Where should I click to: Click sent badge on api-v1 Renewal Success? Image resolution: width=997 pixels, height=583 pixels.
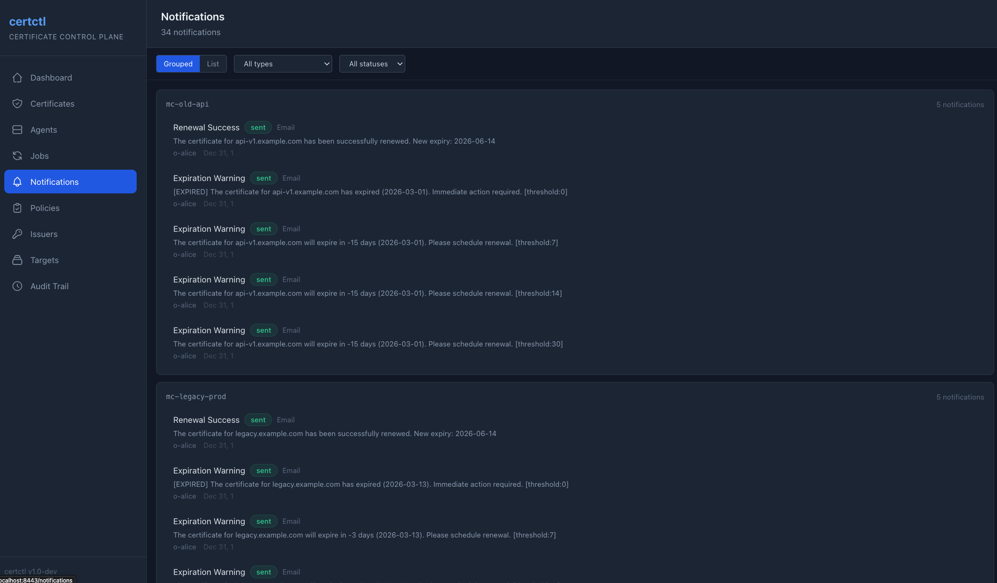tap(258, 128)
